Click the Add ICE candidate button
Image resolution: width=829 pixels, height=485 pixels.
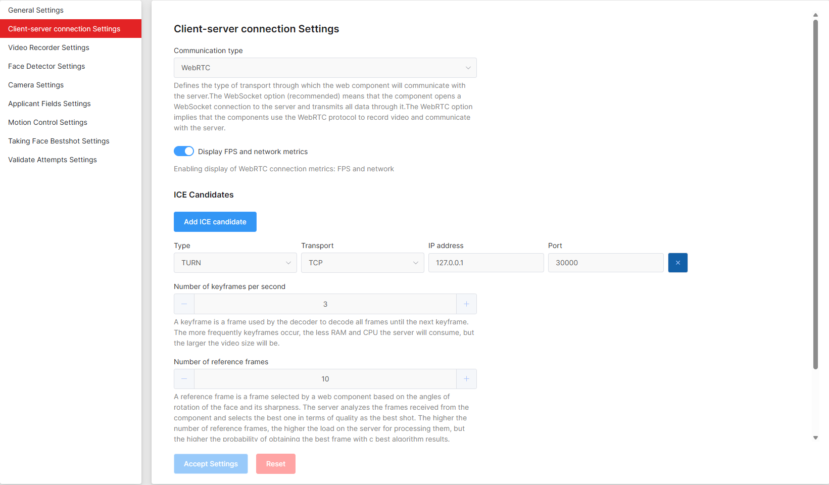[x=215, y=222]
